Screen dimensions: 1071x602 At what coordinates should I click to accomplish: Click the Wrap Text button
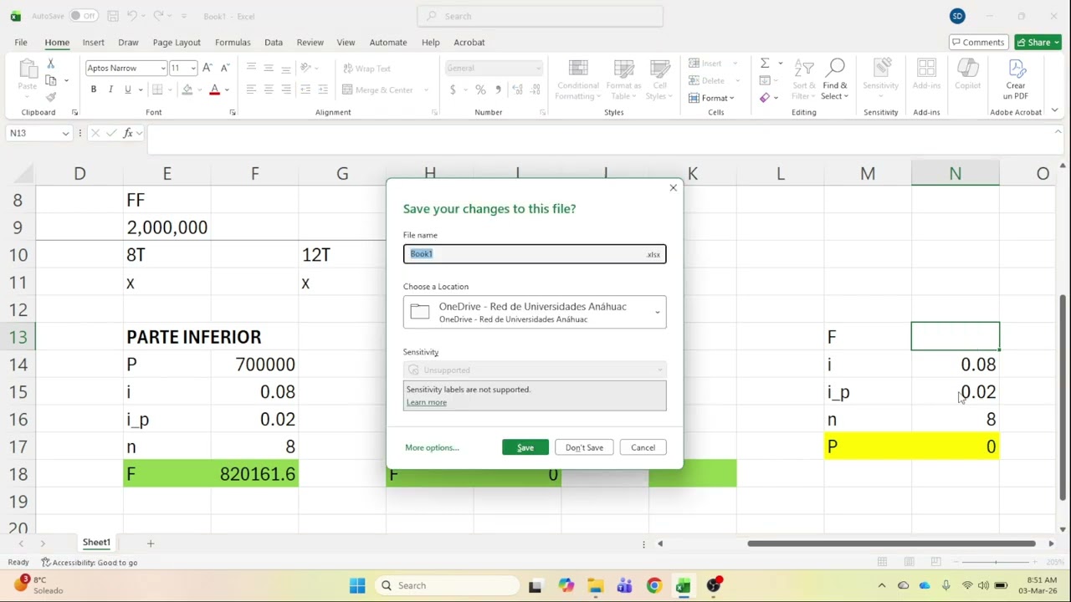(x=366, y=69)
